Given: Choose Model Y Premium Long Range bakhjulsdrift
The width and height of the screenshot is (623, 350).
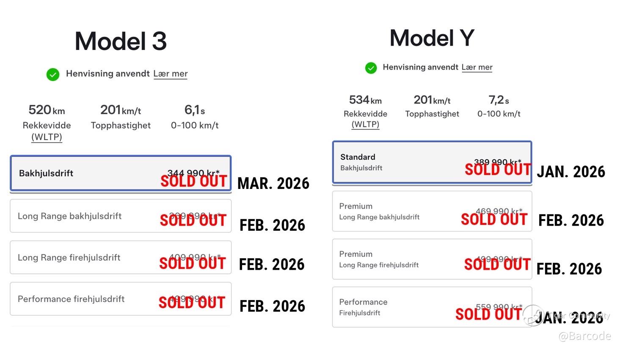Looking at the screenshot, I should (432, 211).
